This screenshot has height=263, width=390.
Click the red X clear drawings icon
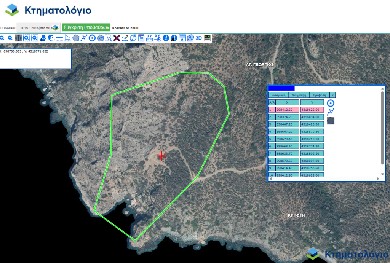pyautogui.click(x=117, y=38)
